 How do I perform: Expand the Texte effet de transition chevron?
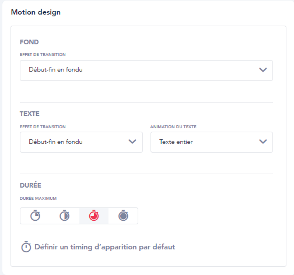pyautogui.click(x=132, y=142)
